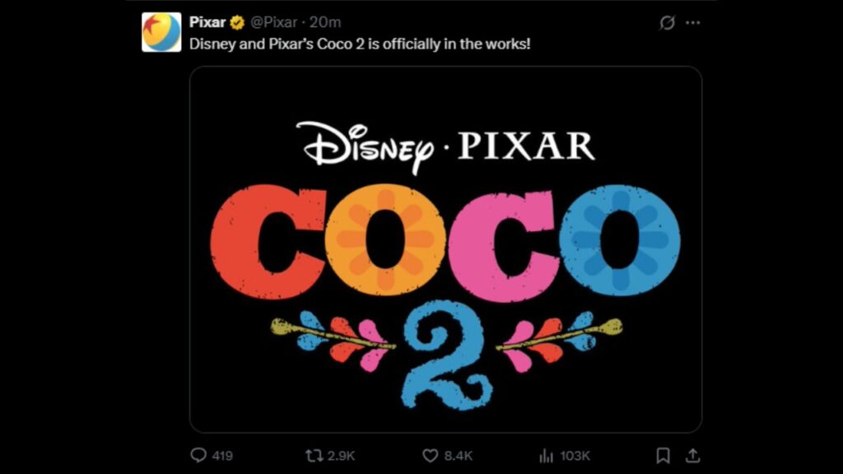Click the Disney Pixar logo in the image
Image resolution: width=843 pixels, height=474 pixels.
click(x=445, y=146)
